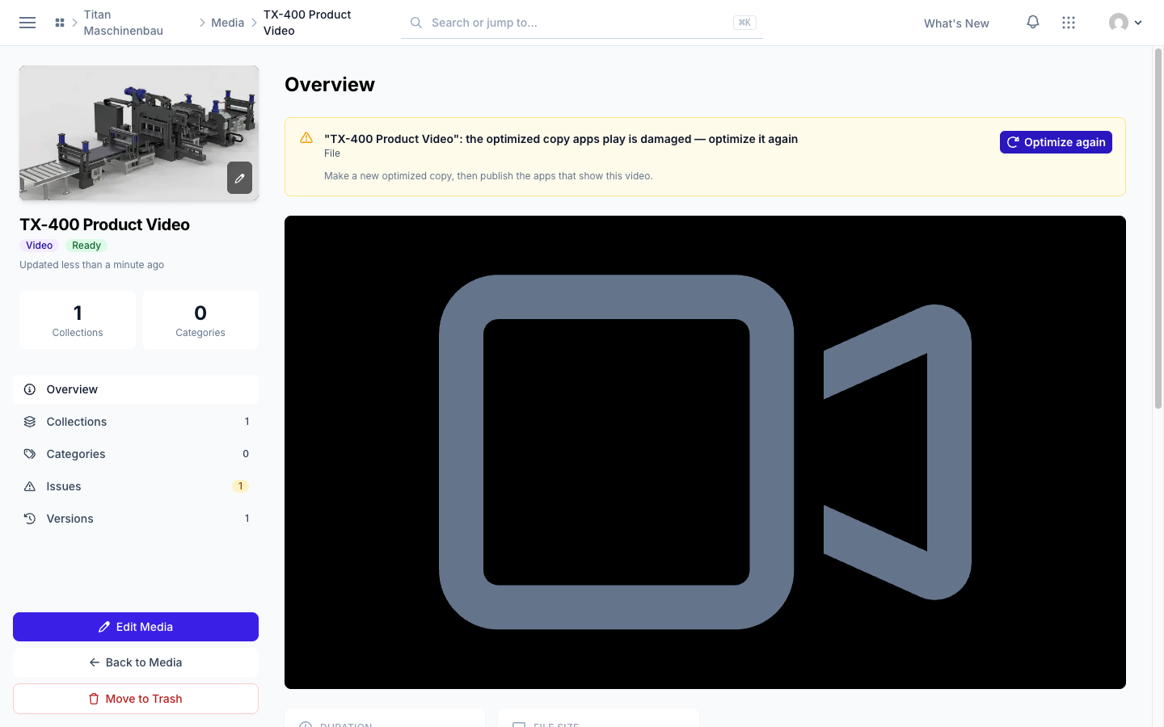
Task: Click Edit Media button
Action: pyautogui.click(x=136, y=627)
